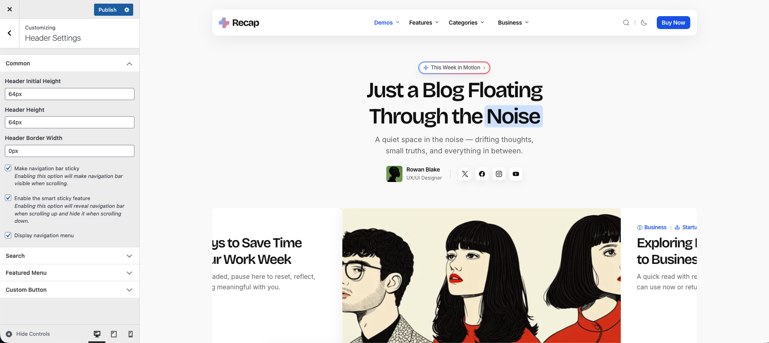Open the Categories navigation menu

pyautogui.click(x=466, y=23)
